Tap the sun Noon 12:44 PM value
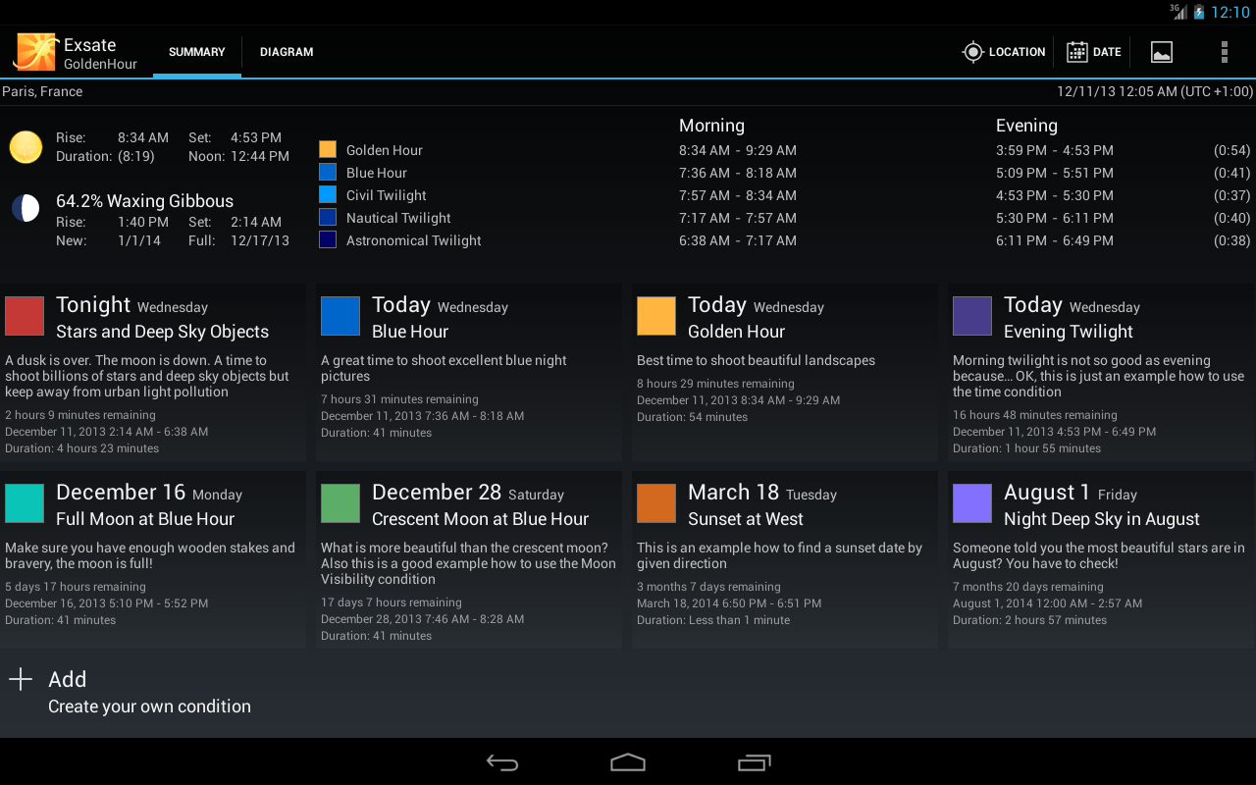 coord(260,156)
